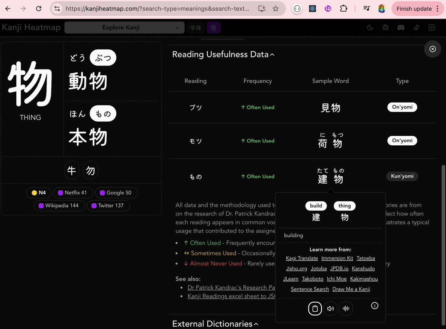
Task: Open Immersion Kit link
Action: click(337, 258)
